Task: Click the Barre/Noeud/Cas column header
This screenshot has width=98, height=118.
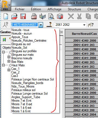Action: pyautogui.click(x=82, y=34)
